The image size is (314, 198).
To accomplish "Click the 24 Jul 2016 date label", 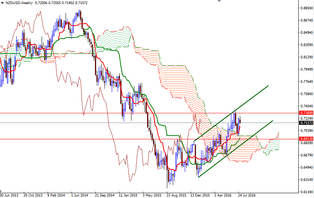I will (247, 195).
